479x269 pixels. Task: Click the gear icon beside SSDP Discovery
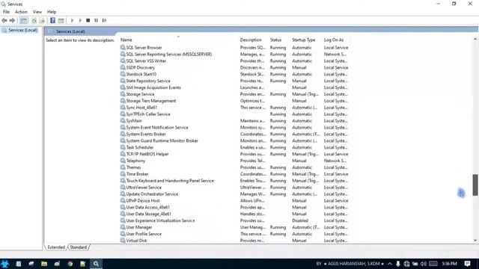[x=123, y=67]
